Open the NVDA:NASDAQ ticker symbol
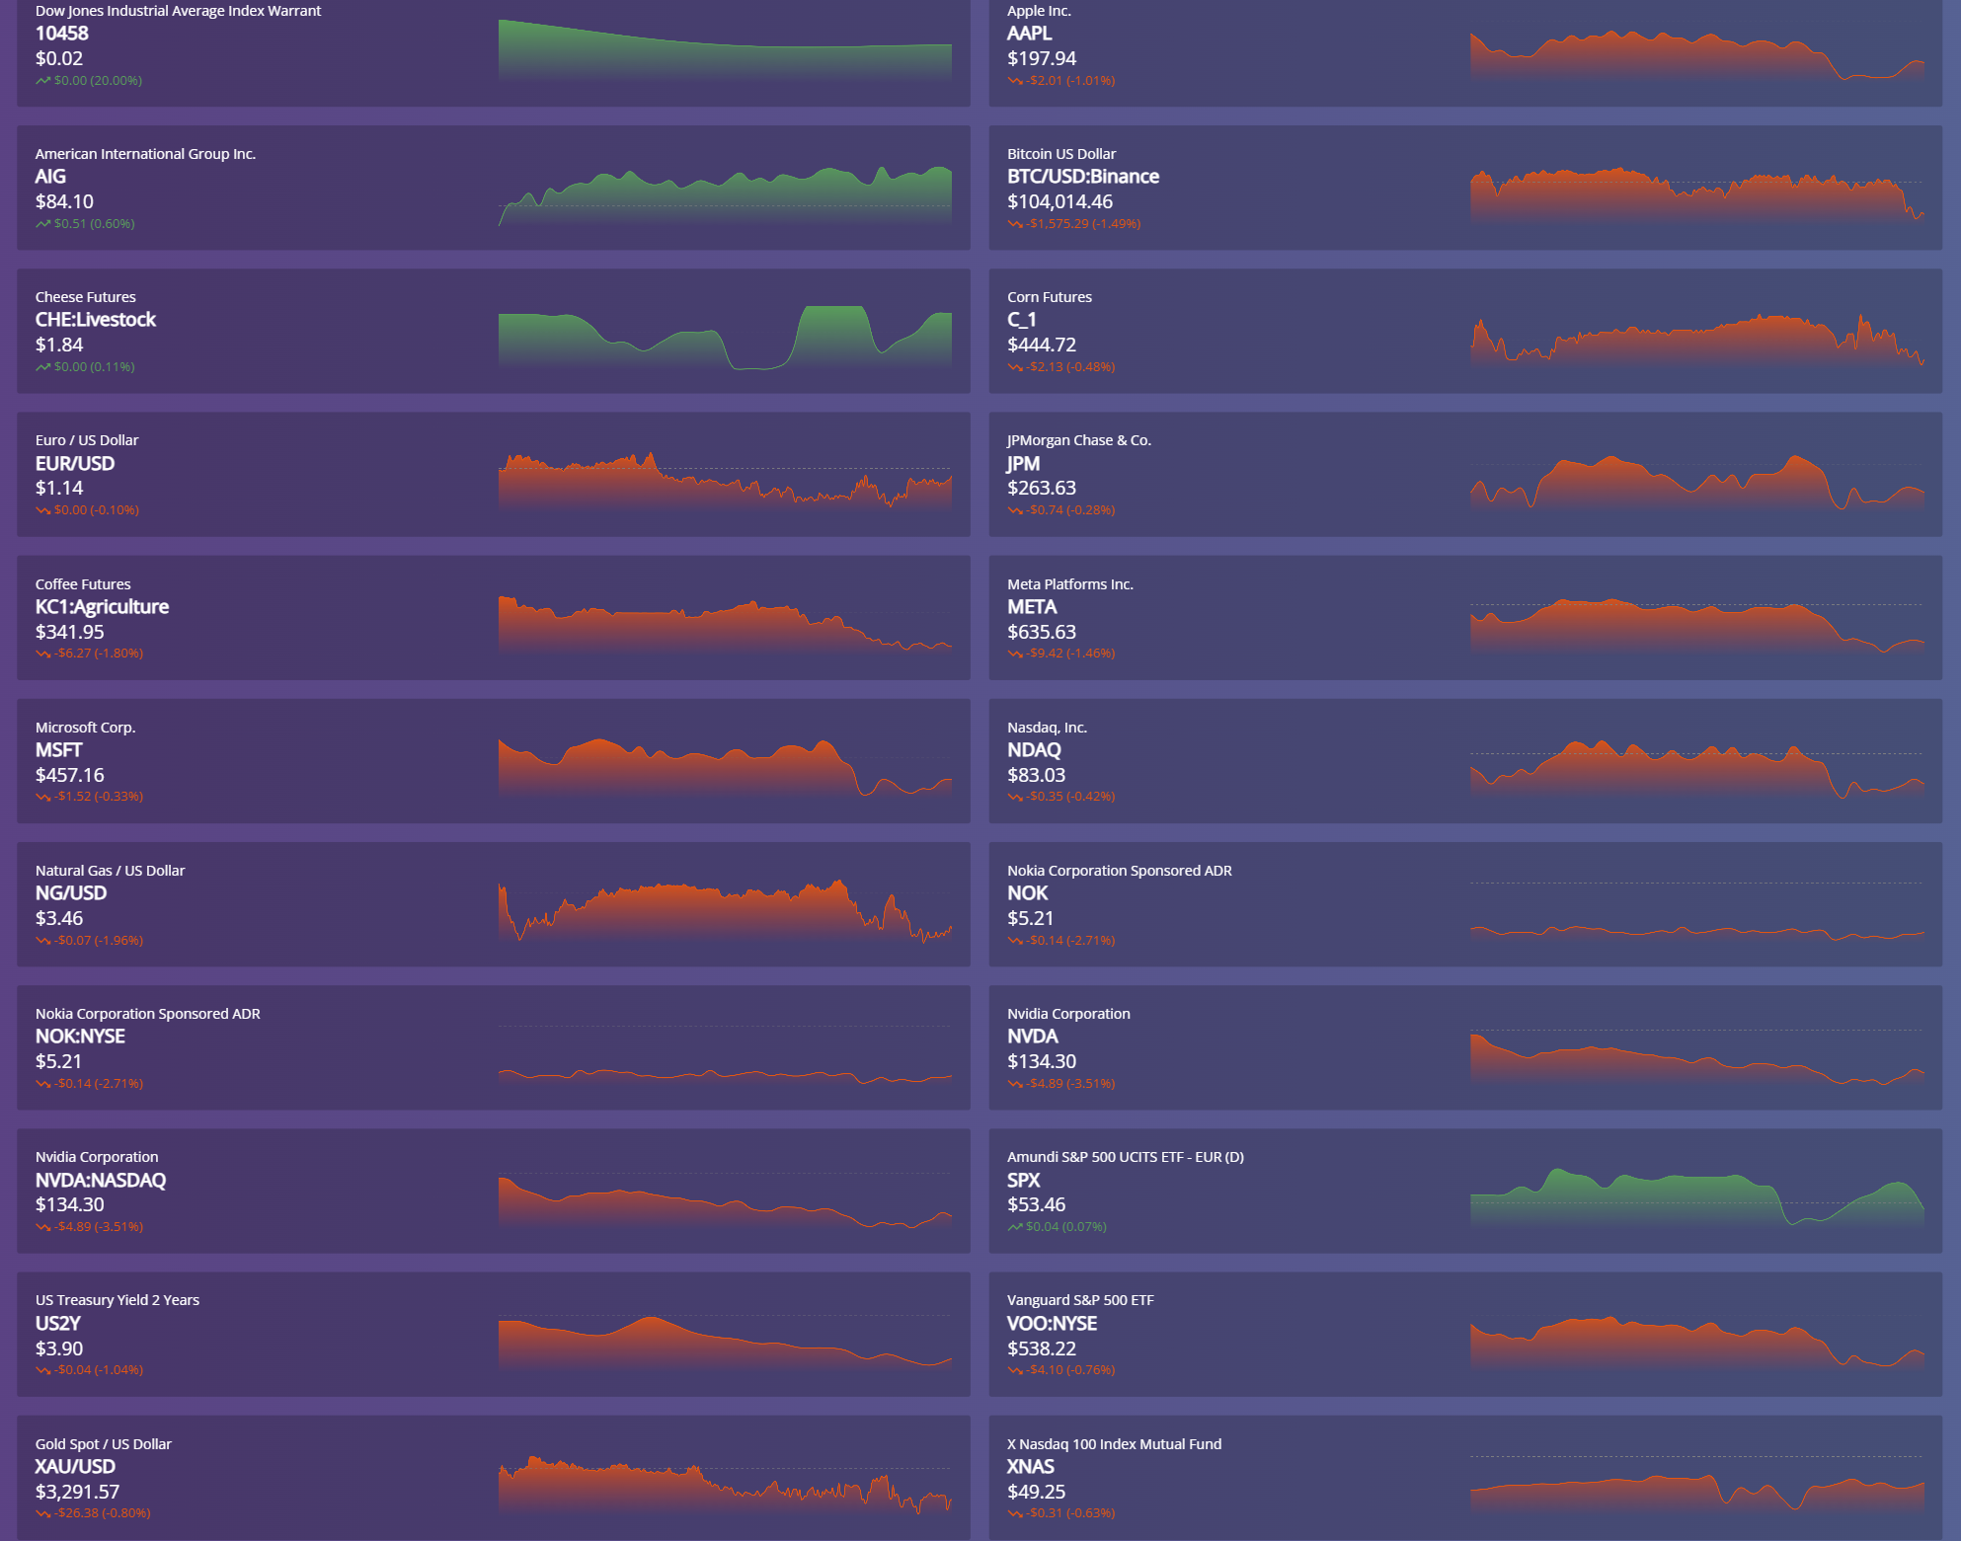 pos(101,1181)
